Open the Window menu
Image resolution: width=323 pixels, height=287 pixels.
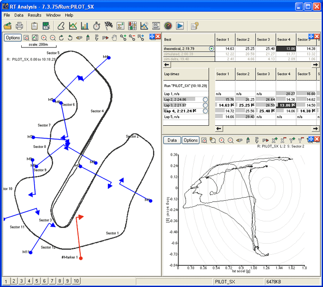(53, 15)
